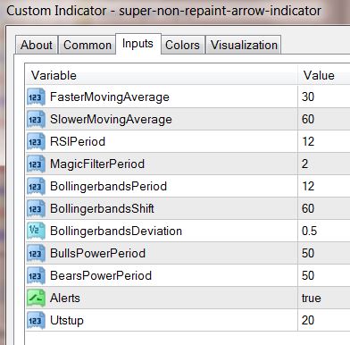Open the Visualization tab
Viewport: 350px width, 345px height.
pos(244,45)
